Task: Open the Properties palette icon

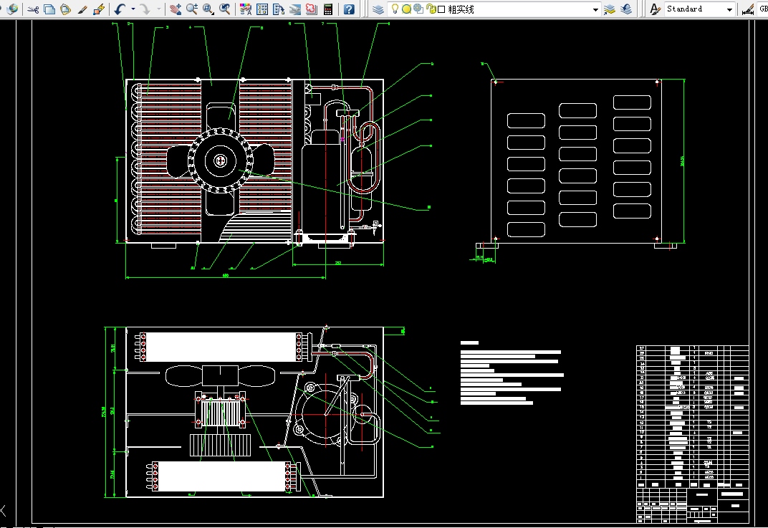Action: click(x=246, y=9)
